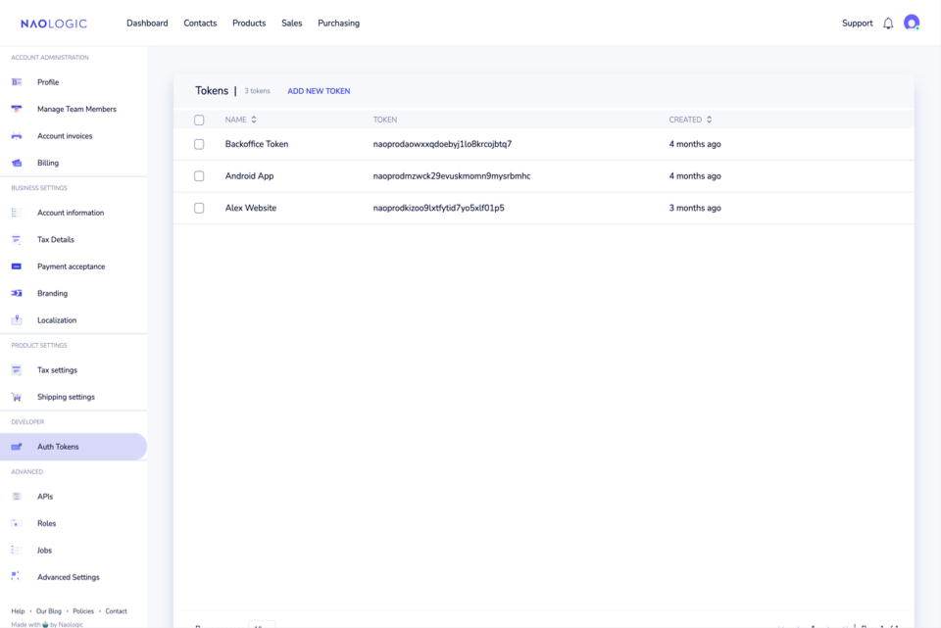This screenshot has height=628, width=941.
Task: Click the "Alex Website" token name
Action: 251,208
